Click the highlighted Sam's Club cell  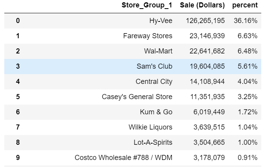pyautogui.click(x=154, y=66)
